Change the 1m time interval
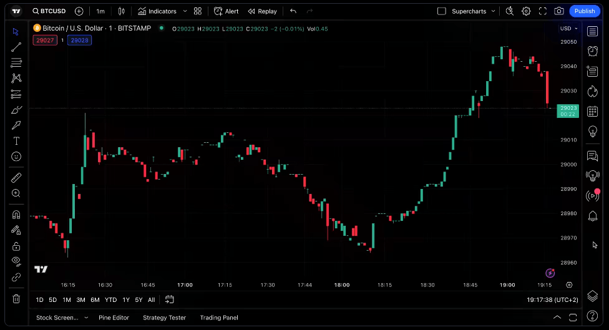Image resolution: width=609 pixels, height=330 pixels. point(100,11)
